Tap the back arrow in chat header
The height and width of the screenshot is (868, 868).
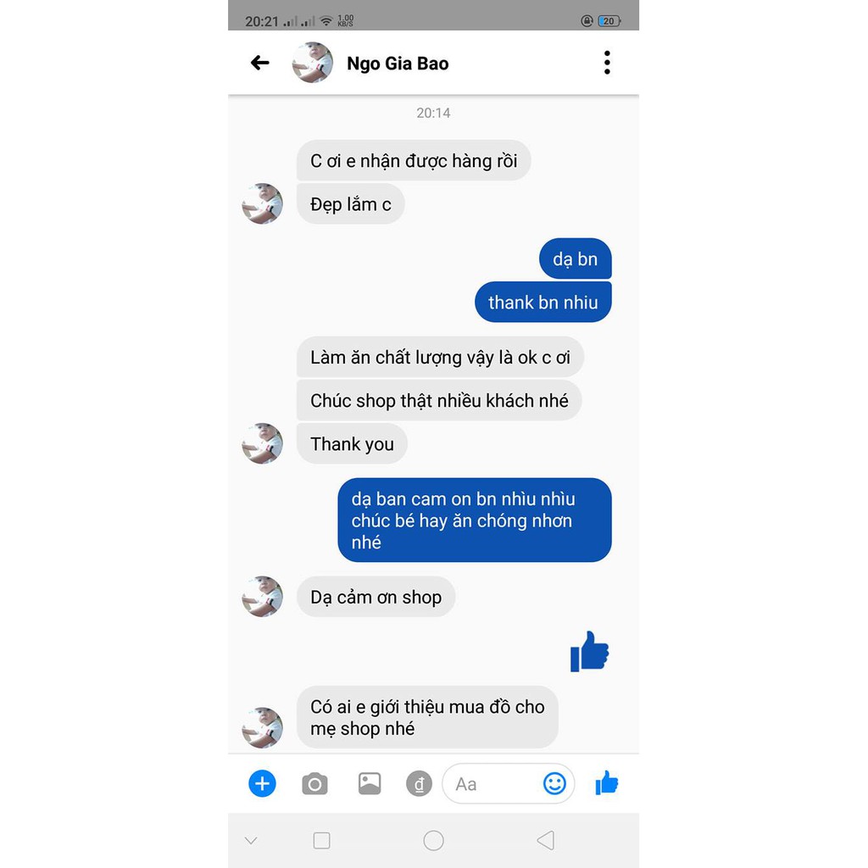[x=259, y=63]
